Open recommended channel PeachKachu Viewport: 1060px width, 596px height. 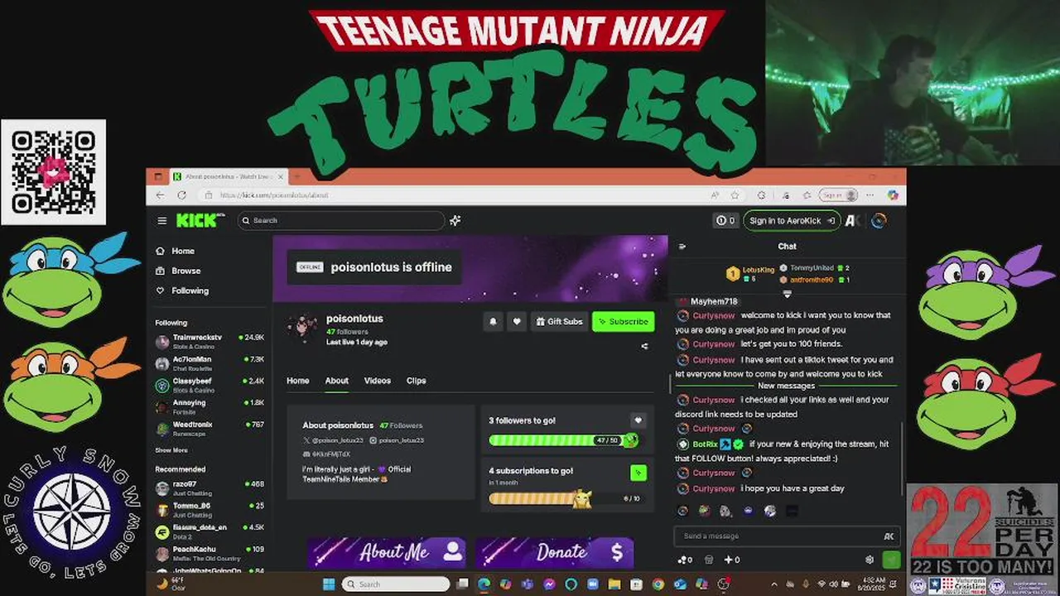[x=210, y=553]
